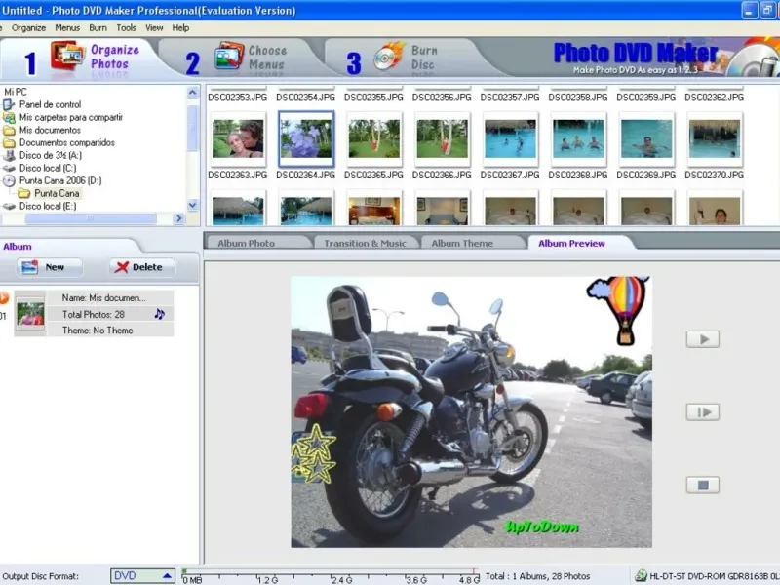Click the album thumbnail in Album list
The height and width of the screenshot is (585, 780).
30,314
